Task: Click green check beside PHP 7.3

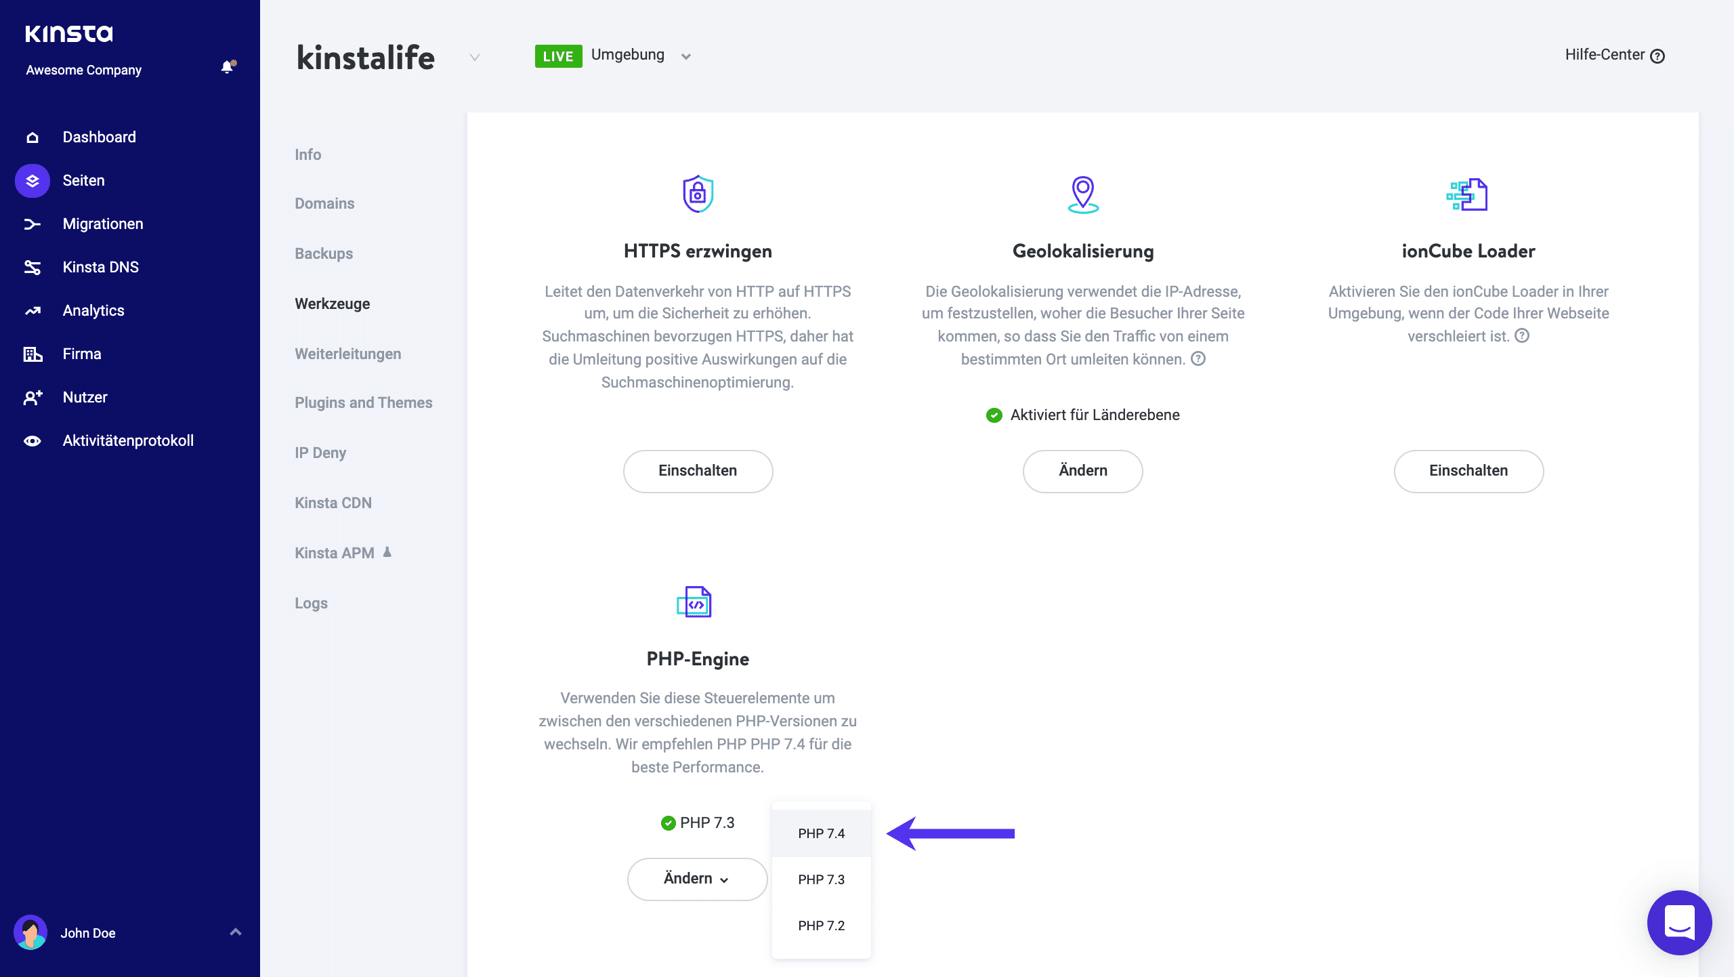Action: tap(668, 823)
